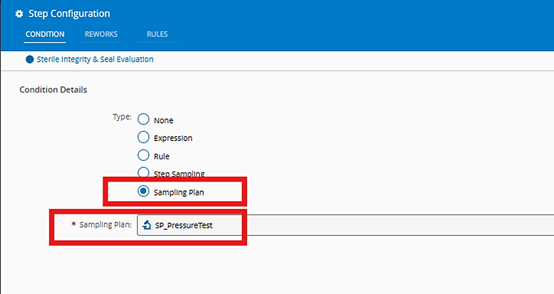Click the Sampling Plan: field label
Viewport: 554px width, 294px height.
point(106,225)
